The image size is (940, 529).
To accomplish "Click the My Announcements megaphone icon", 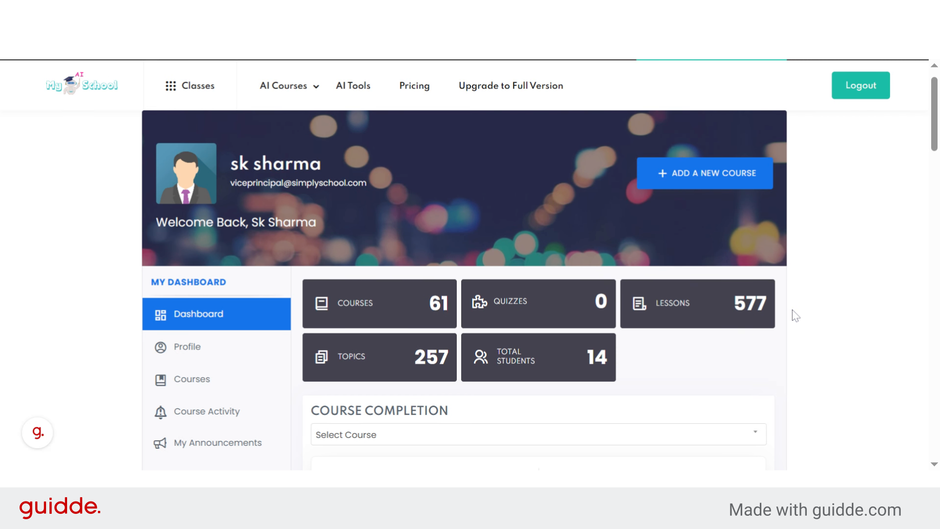I will coord(160,443).
